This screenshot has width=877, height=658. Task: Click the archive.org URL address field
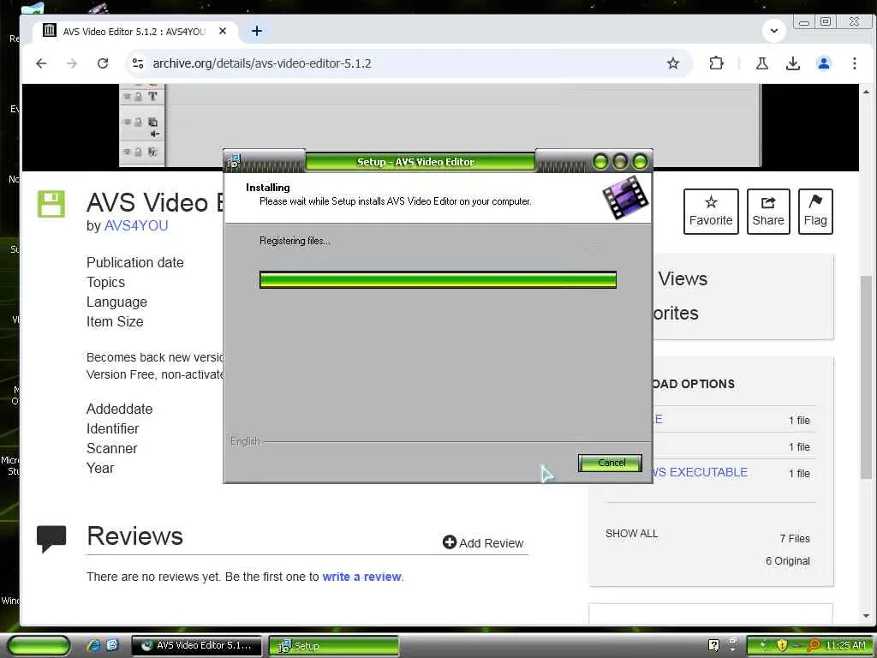tap(262, 63)
